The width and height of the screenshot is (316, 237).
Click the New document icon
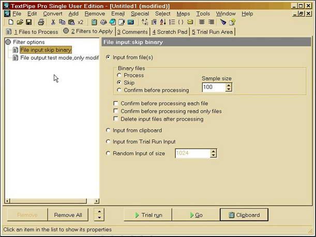11,22
